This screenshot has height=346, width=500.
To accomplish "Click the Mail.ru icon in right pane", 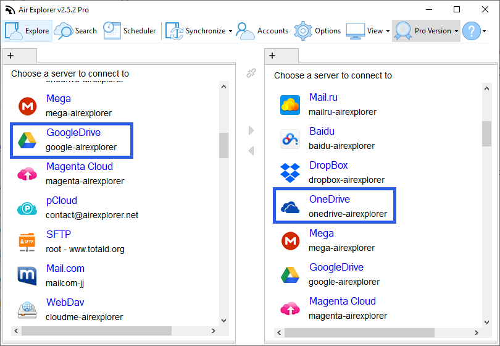I will [290, 104].
